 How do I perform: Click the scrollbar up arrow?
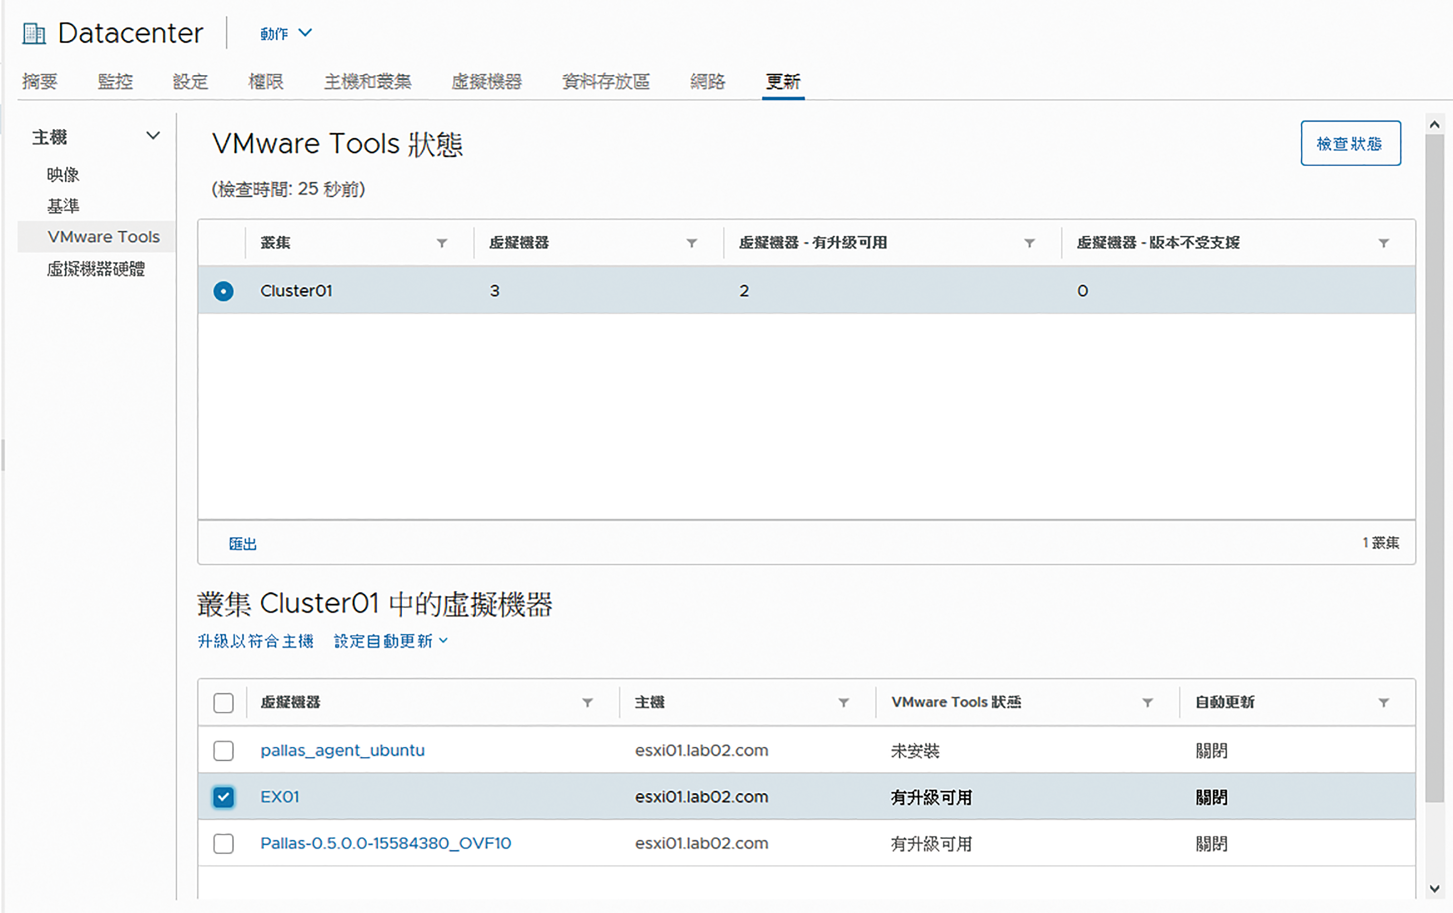click(1435, 124)
